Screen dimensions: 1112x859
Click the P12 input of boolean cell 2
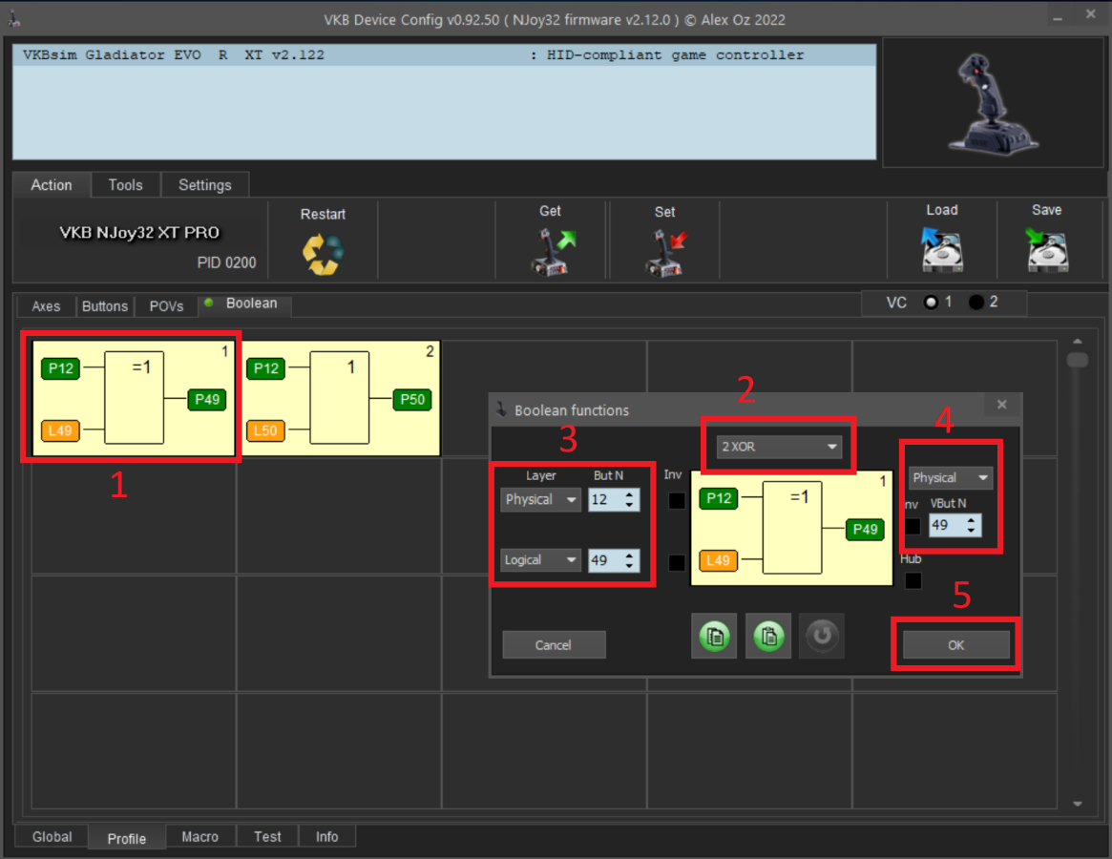click(x=266, y=368)
